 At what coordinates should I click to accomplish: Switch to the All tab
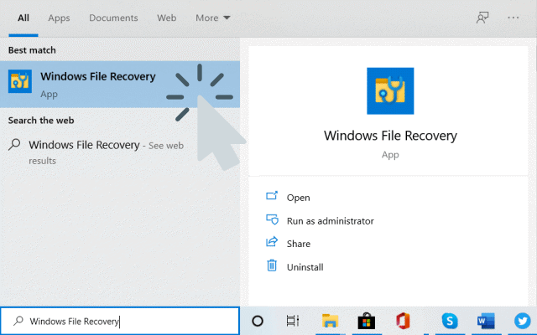click(23, 18)
